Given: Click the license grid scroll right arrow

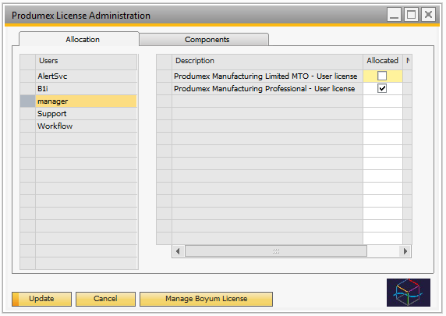Looking at the screenshot, I should coord(405,251).
